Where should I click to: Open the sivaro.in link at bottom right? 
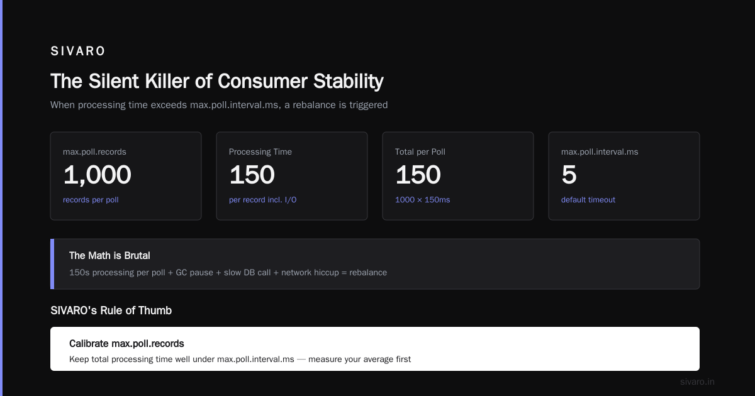[697, 382]
